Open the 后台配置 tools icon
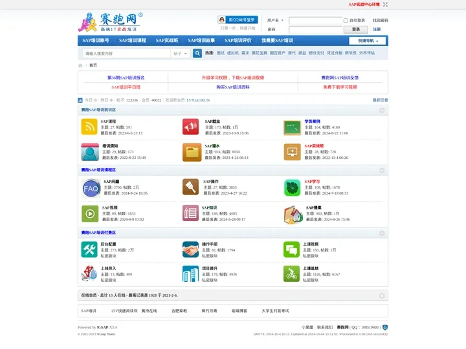This screenshot has height=349, width=466. pyautogui.click(x=89, y=249)
